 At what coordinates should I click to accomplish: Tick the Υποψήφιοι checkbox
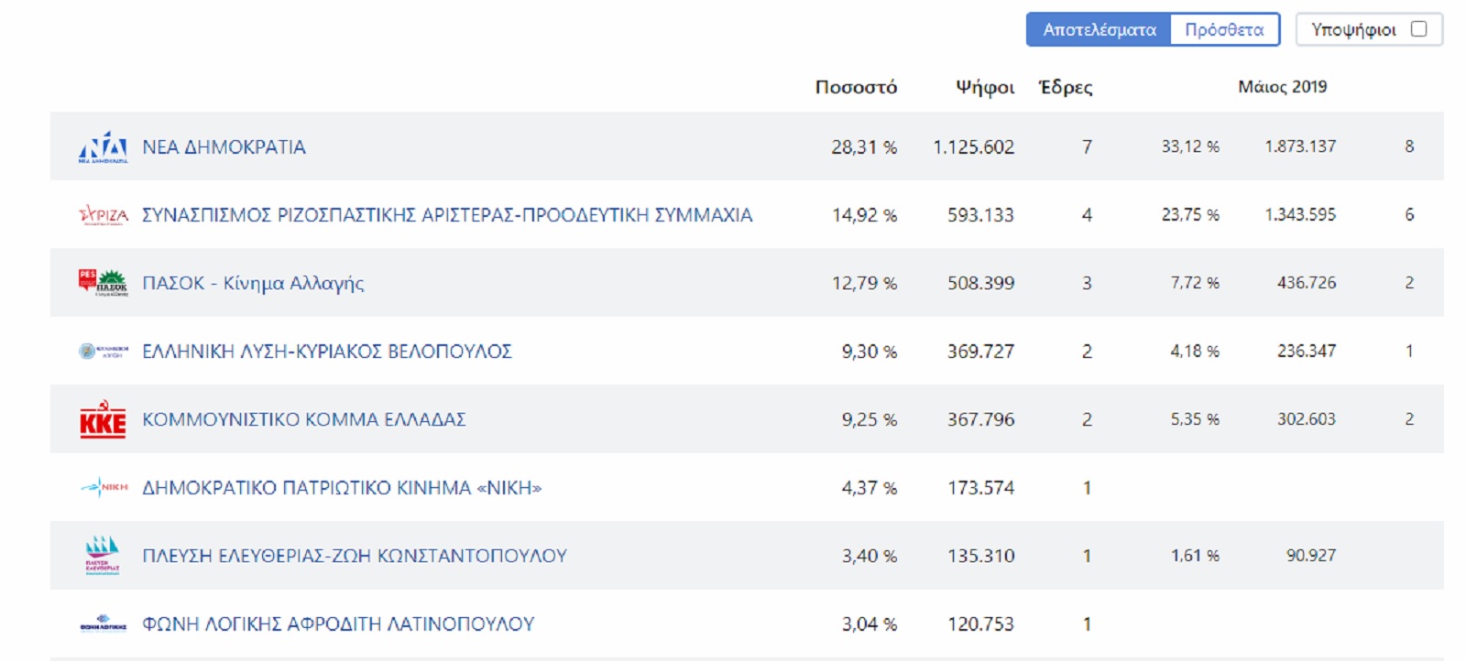click(1418, 28)
